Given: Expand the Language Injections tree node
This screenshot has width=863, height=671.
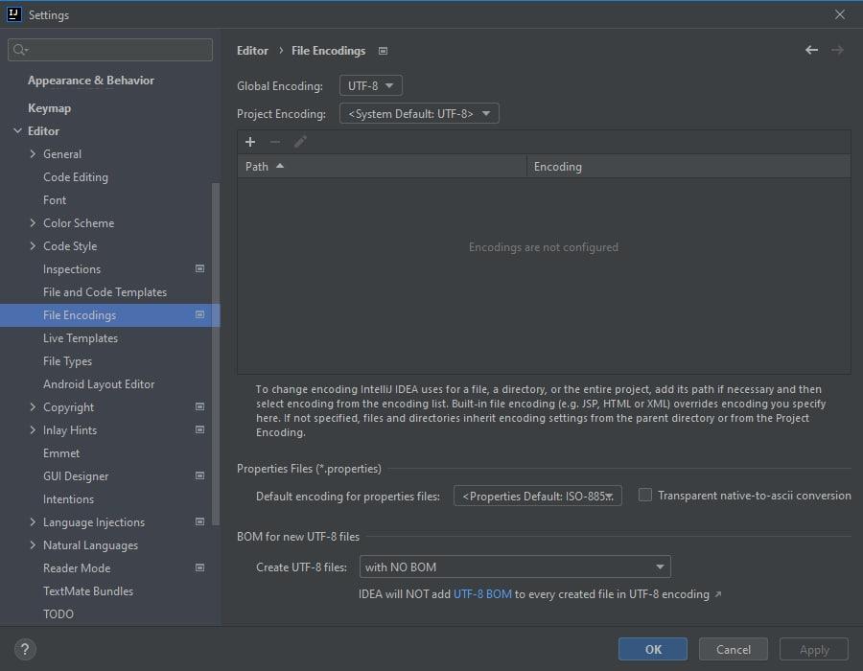Looking at the screenshot, I should [33, 522].
